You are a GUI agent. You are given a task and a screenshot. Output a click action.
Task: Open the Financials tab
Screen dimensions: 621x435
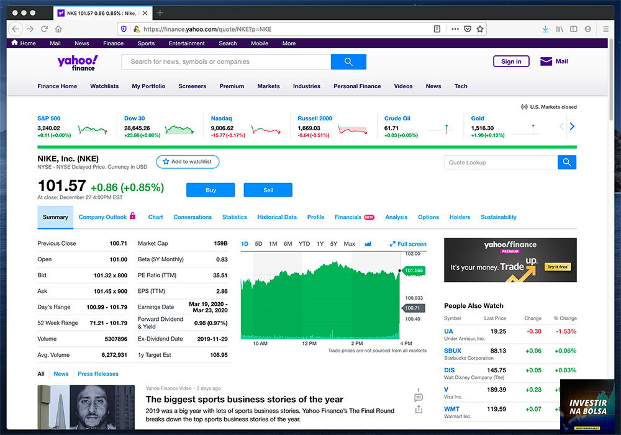tap(348, 217)
